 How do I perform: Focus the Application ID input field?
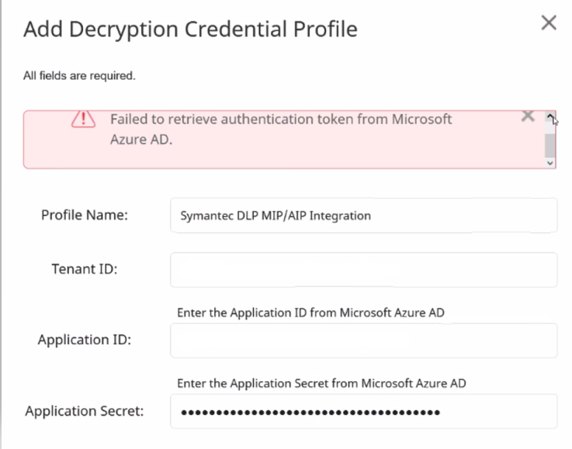click(x=364, y=340)
